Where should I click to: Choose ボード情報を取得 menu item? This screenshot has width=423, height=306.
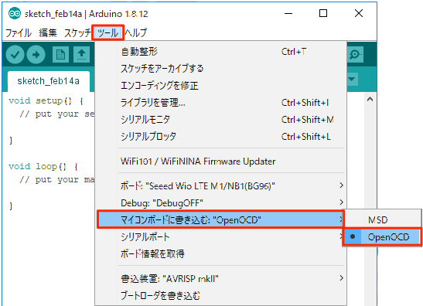pyautogui.click(x=220, y=253)
